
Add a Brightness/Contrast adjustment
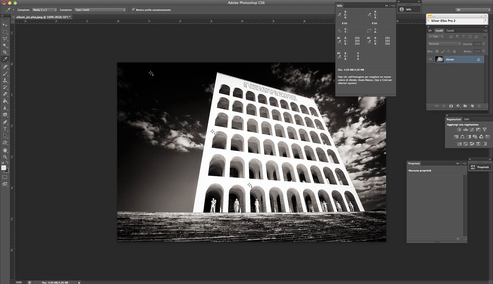(x=459, y=130)
